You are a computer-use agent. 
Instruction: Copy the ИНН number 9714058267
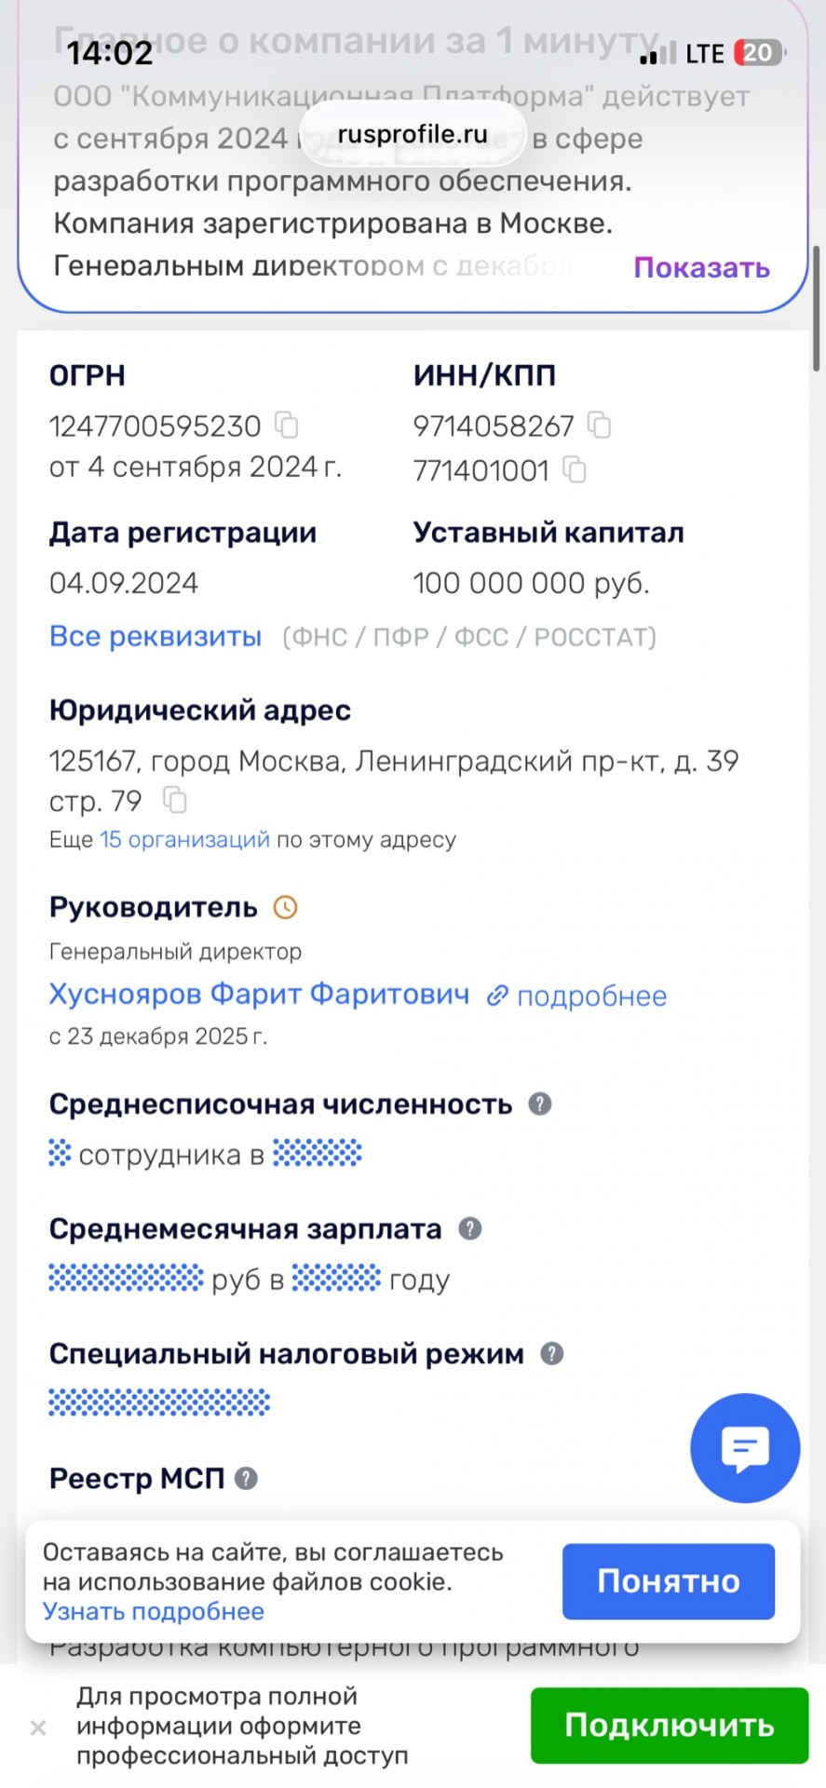[x=599, y=426]
